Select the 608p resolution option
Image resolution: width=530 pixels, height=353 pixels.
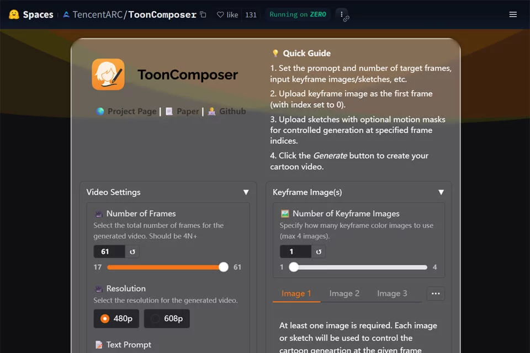click(x=167, y=319)
